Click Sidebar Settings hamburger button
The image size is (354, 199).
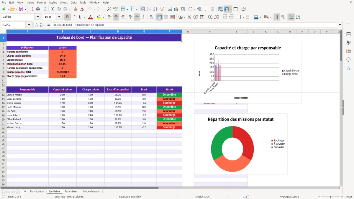348,25
